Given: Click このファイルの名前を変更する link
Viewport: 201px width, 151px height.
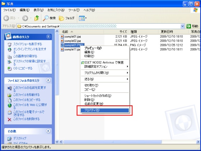Looking at the screenshot, I should coord(29,89).
